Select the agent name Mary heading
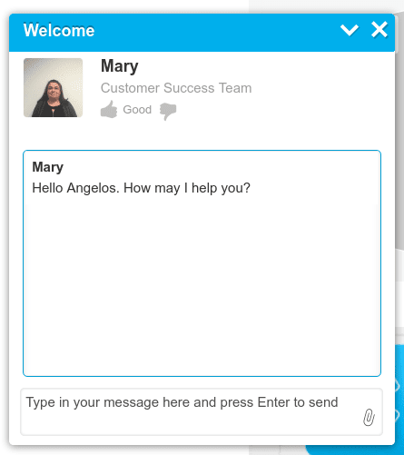Screen dimensions: 404x455 [120, 66]
